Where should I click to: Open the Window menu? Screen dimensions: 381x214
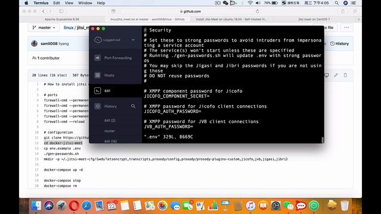85,3
